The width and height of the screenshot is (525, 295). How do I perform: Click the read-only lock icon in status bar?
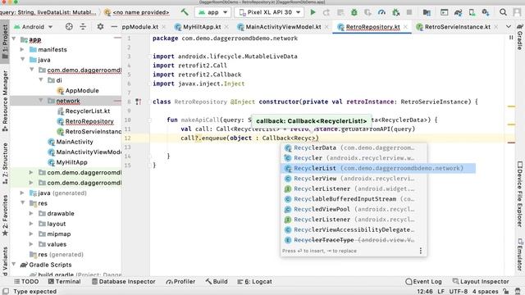click(x=506, y=292)
